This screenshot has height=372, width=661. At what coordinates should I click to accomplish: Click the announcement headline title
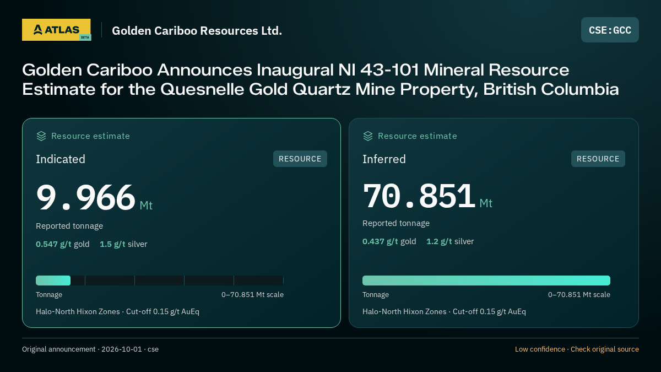pos(321,79)
